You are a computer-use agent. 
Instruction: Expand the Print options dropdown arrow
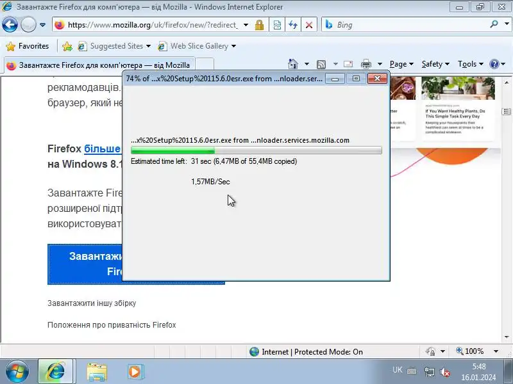click(x=380, y=64)
